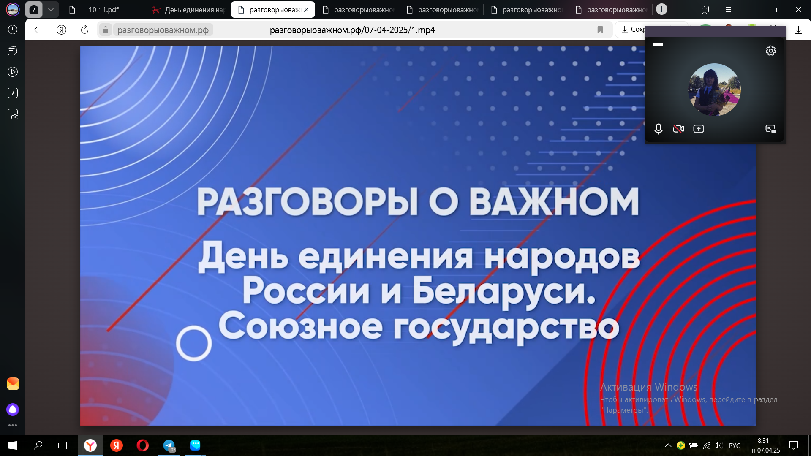Click the video frame to play or pause
Image resolution: width=811 pixels, height=456 pixels.
pos(418,235)
